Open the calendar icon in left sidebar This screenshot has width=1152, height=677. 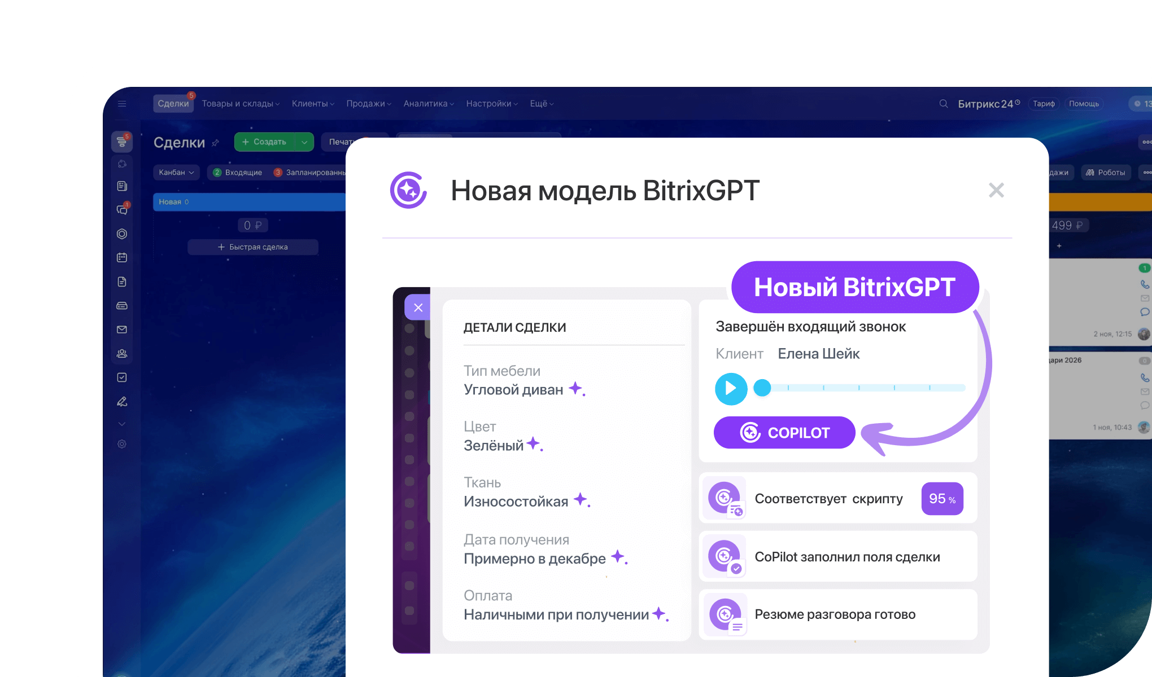(x=122, y=257)
